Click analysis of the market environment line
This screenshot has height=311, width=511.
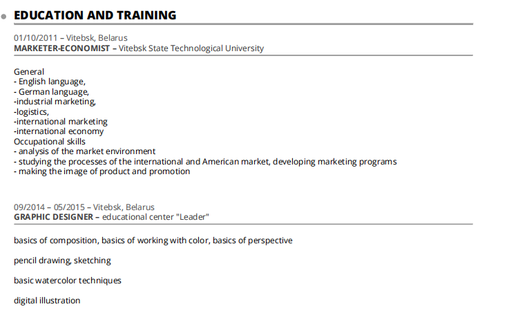click(85, 151)
